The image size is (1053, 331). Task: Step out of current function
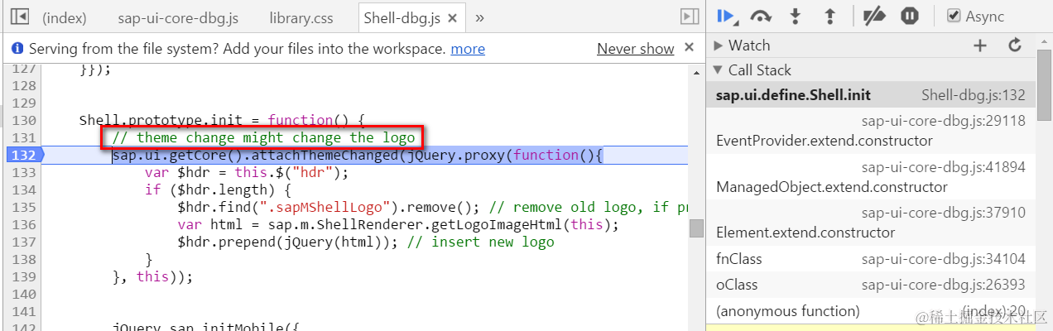(829, 16)
